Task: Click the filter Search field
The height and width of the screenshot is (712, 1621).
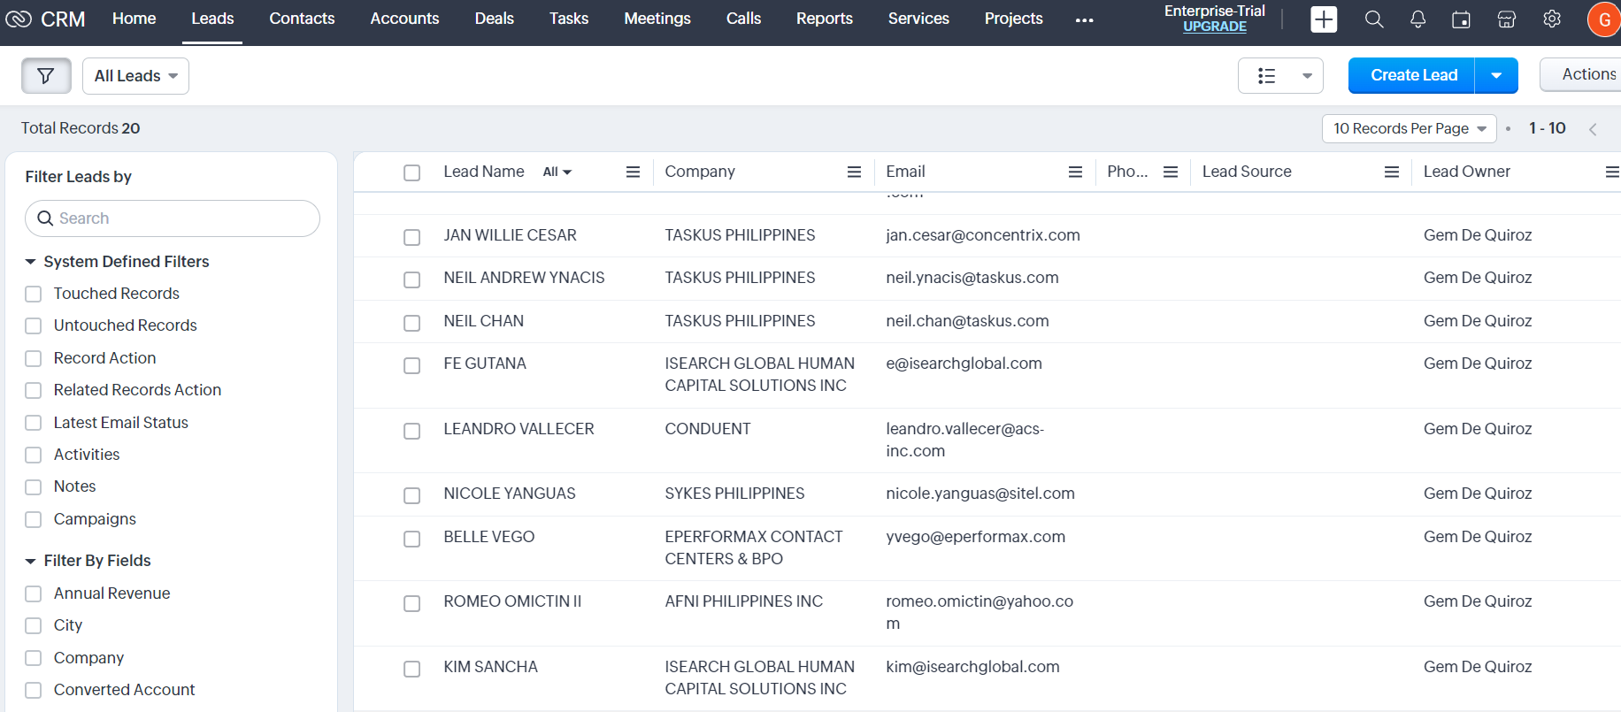Action: [173, 218]
